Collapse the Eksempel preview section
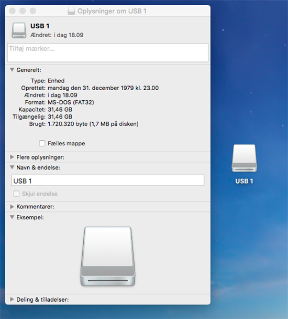Screen dimensions: 288x319 click(12, 217)
